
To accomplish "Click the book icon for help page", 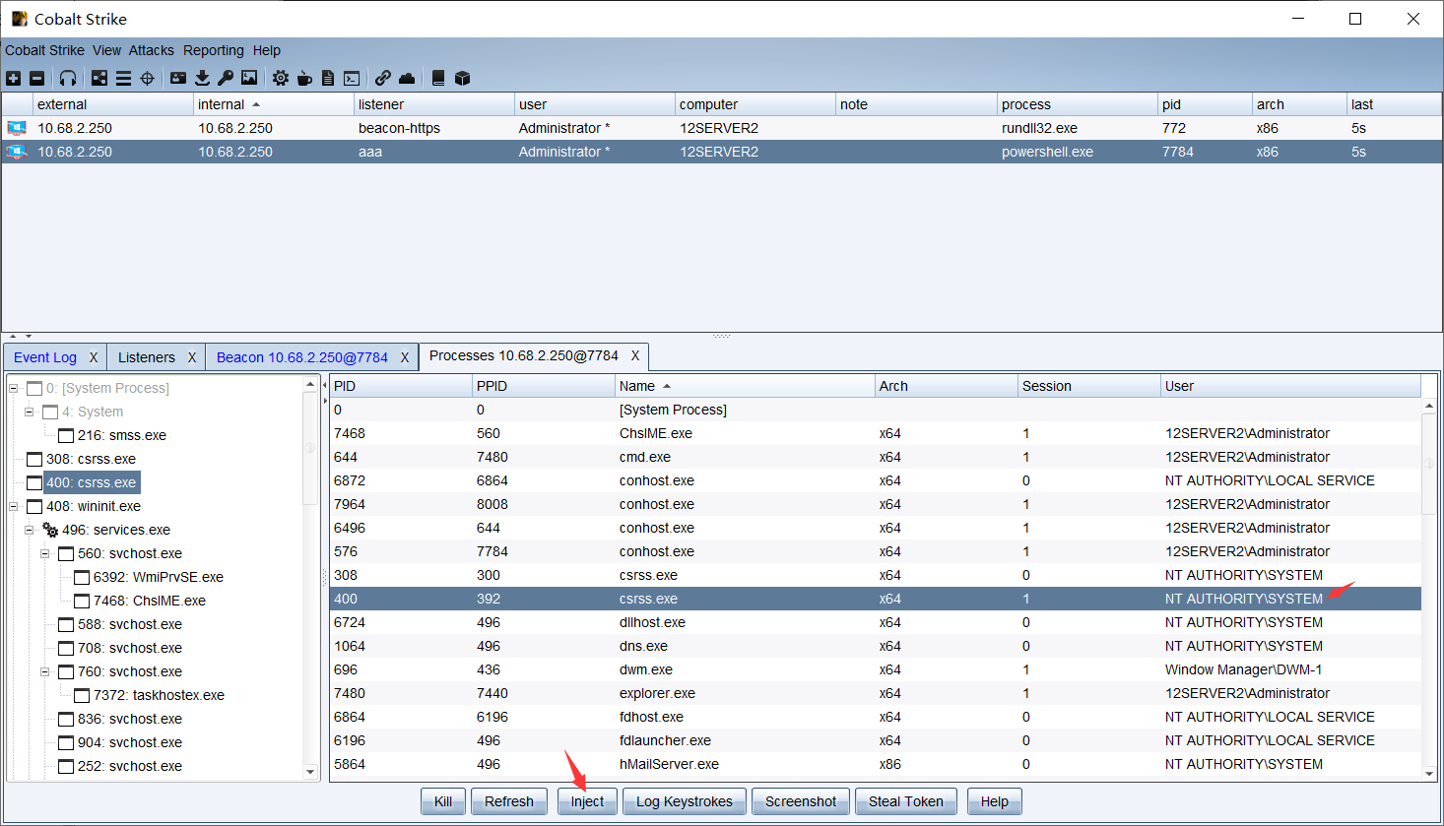I will coord(438,78).
